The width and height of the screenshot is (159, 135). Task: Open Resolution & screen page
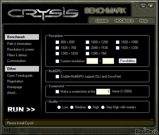click(21, 49)
